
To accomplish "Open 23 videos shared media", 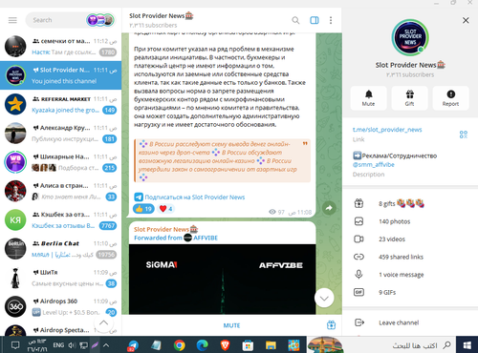I will 410,239.
